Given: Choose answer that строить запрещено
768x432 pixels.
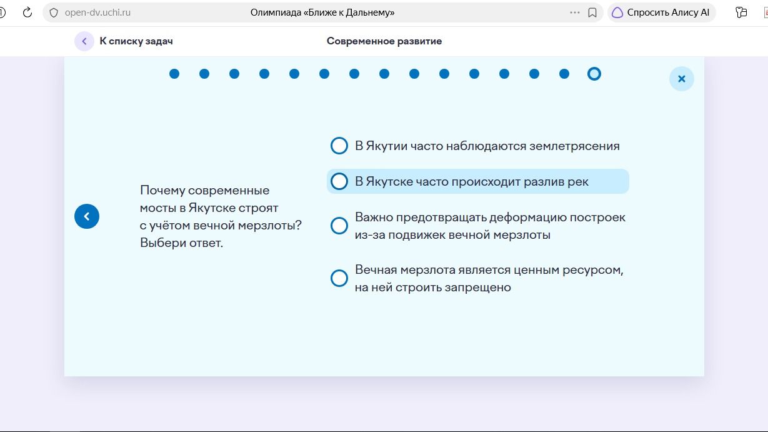Looking at the screenshot, I should [477, 278].
